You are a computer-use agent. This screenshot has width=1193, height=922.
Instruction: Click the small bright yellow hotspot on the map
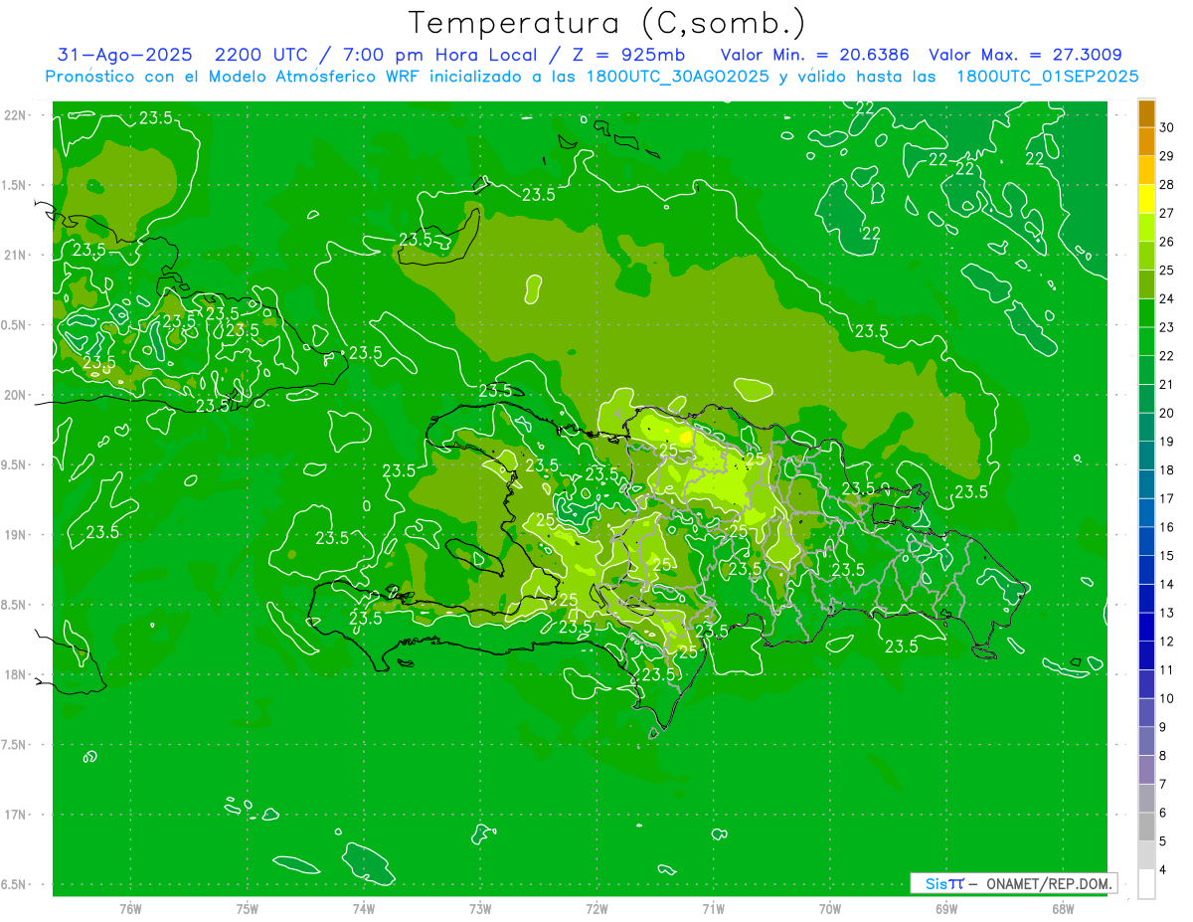pyautogui.click(x=685, y=437)
